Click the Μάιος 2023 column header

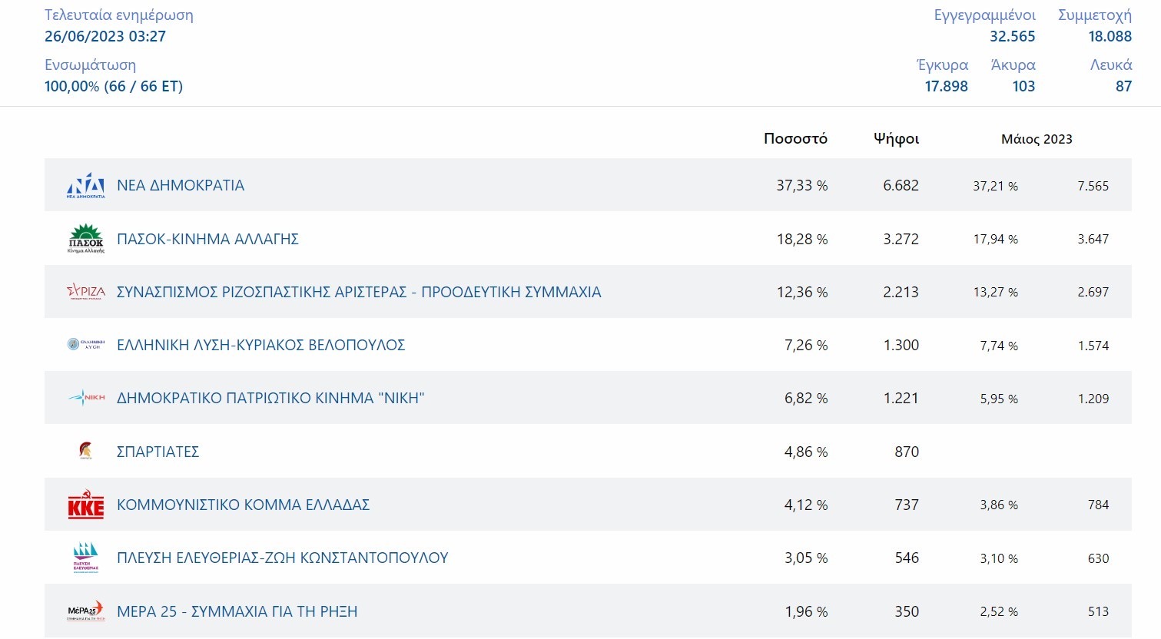(x=1037, y=139)
